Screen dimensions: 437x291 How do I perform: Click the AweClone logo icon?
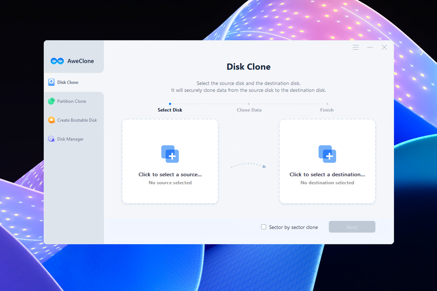57,61
